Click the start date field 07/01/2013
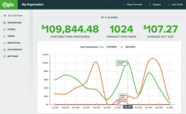This screenshot has width=186, height=114. pyautogui.click(x=112, y=47)
